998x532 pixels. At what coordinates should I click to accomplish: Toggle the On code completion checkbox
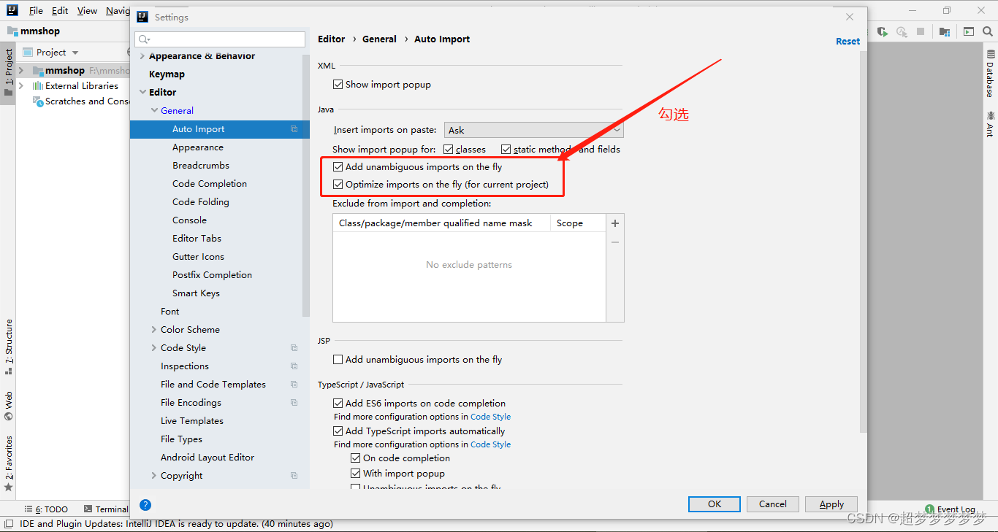[x=355, y=458]
